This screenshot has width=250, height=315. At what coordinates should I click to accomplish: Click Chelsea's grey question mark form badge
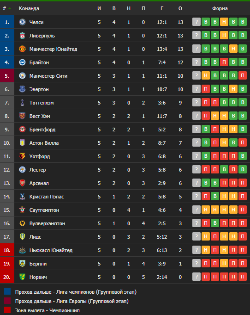(x=196, y=22)
